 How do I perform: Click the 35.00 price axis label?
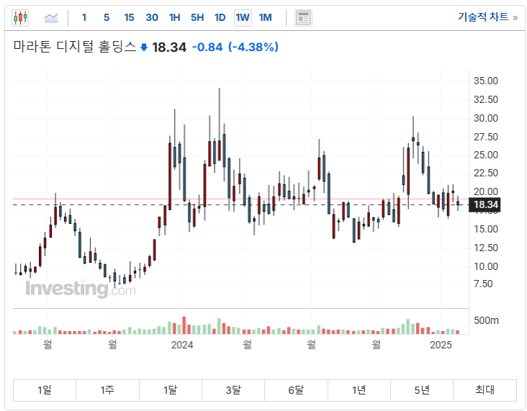(x=486, y=81)
